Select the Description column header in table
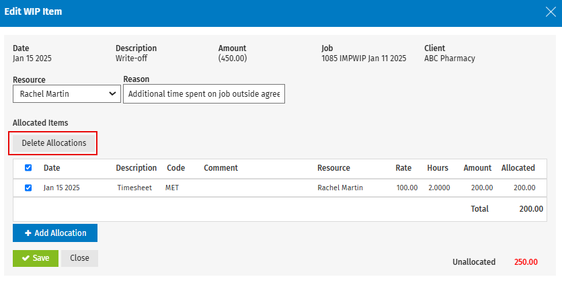Screen dimensions: 562x283 click(x=136, y=168)
